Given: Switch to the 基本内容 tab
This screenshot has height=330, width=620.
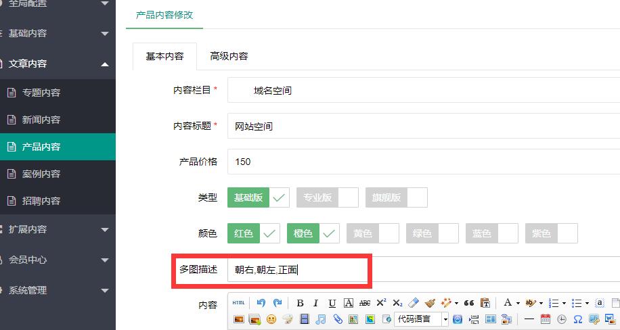Looking at the screenshot, I should [164, 57].
